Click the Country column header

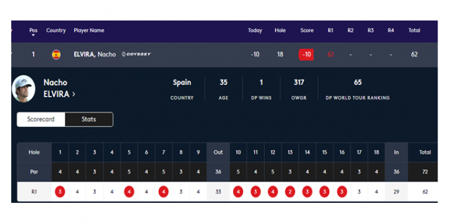pos(55,30)
